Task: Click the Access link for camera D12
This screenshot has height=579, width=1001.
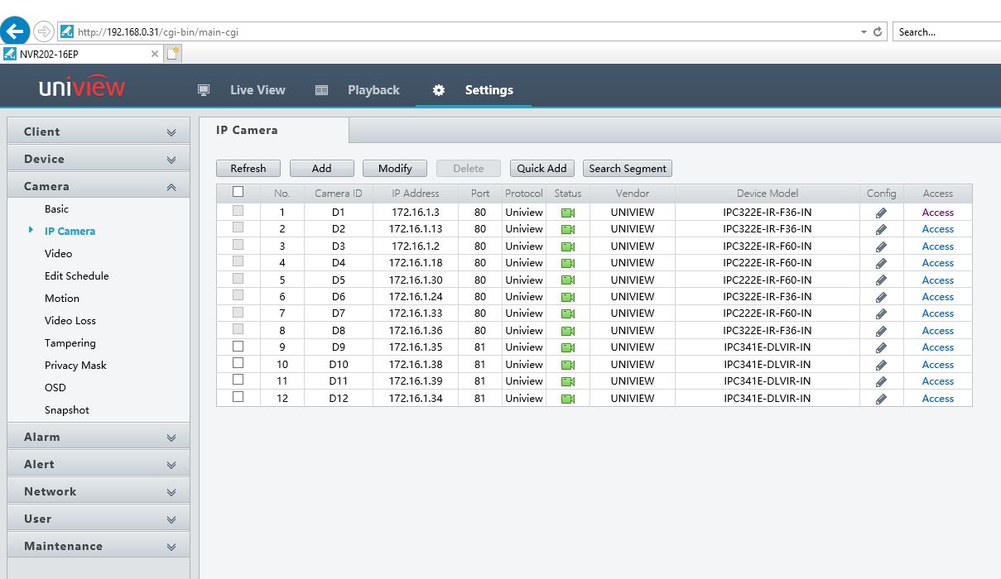Action: 938,399
